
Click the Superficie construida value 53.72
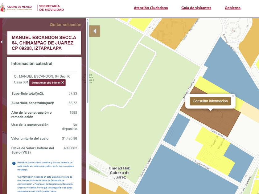pyautogui.click(x=73, y=103)
